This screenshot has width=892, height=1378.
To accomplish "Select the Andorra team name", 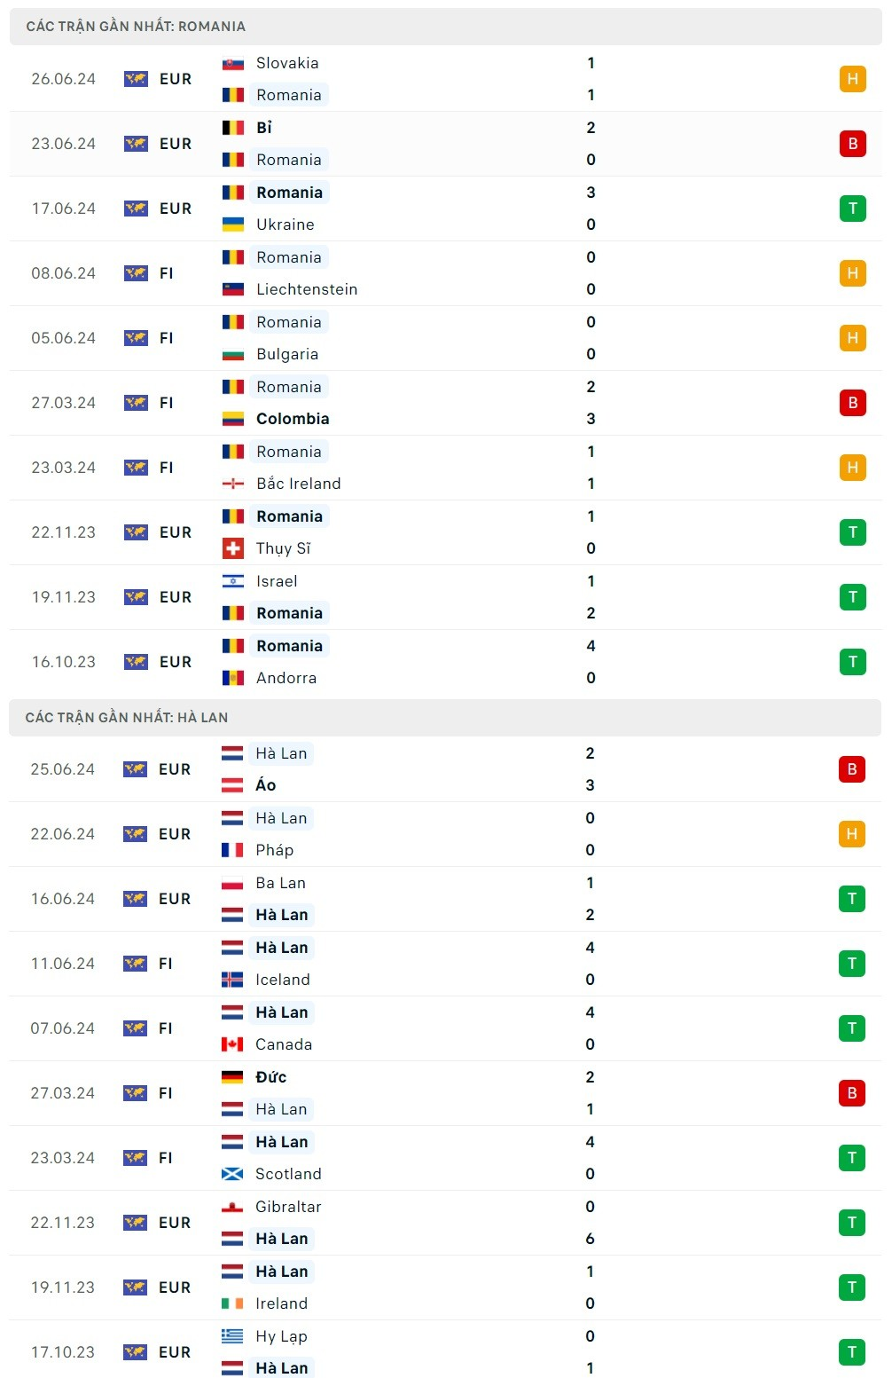I will [x=286, y=678].
